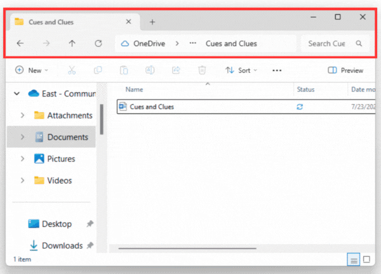This screenshot has height=274, width=381.
Task: Expand the Attachments folder tree node
Action: pos(23,115)
